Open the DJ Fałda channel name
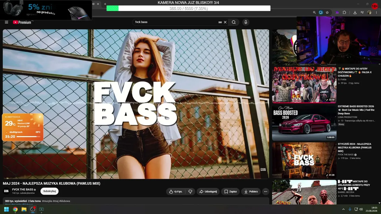381x214 pixels. coord(342,79)
